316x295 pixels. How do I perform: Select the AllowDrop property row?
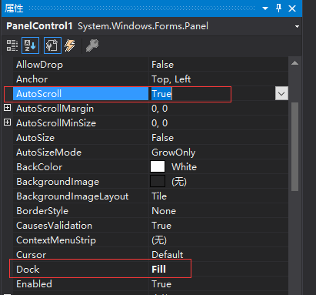tap(151, 65)
